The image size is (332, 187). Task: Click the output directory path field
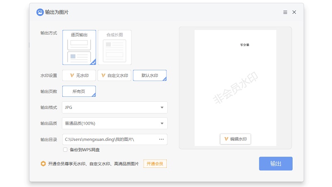coord(109,139)
